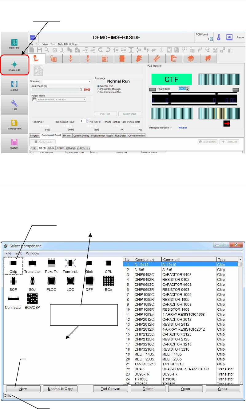Click the PCB Count input field
Image resolution: width=246 pixels, height=409 pixels.
point(182,88)
